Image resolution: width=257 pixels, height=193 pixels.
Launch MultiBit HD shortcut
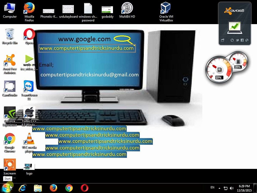tap(127, 10)
